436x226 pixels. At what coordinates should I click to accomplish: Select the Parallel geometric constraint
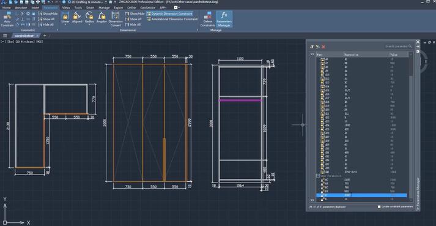point(17,19)
